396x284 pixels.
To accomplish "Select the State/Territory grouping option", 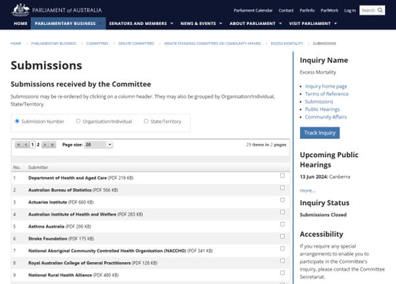I will tap(146, 121).
